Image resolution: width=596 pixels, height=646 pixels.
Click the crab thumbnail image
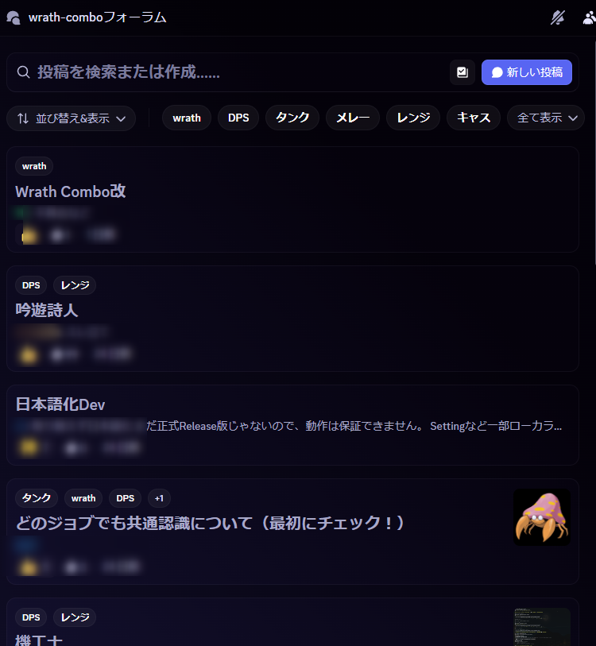pos(542,517)
